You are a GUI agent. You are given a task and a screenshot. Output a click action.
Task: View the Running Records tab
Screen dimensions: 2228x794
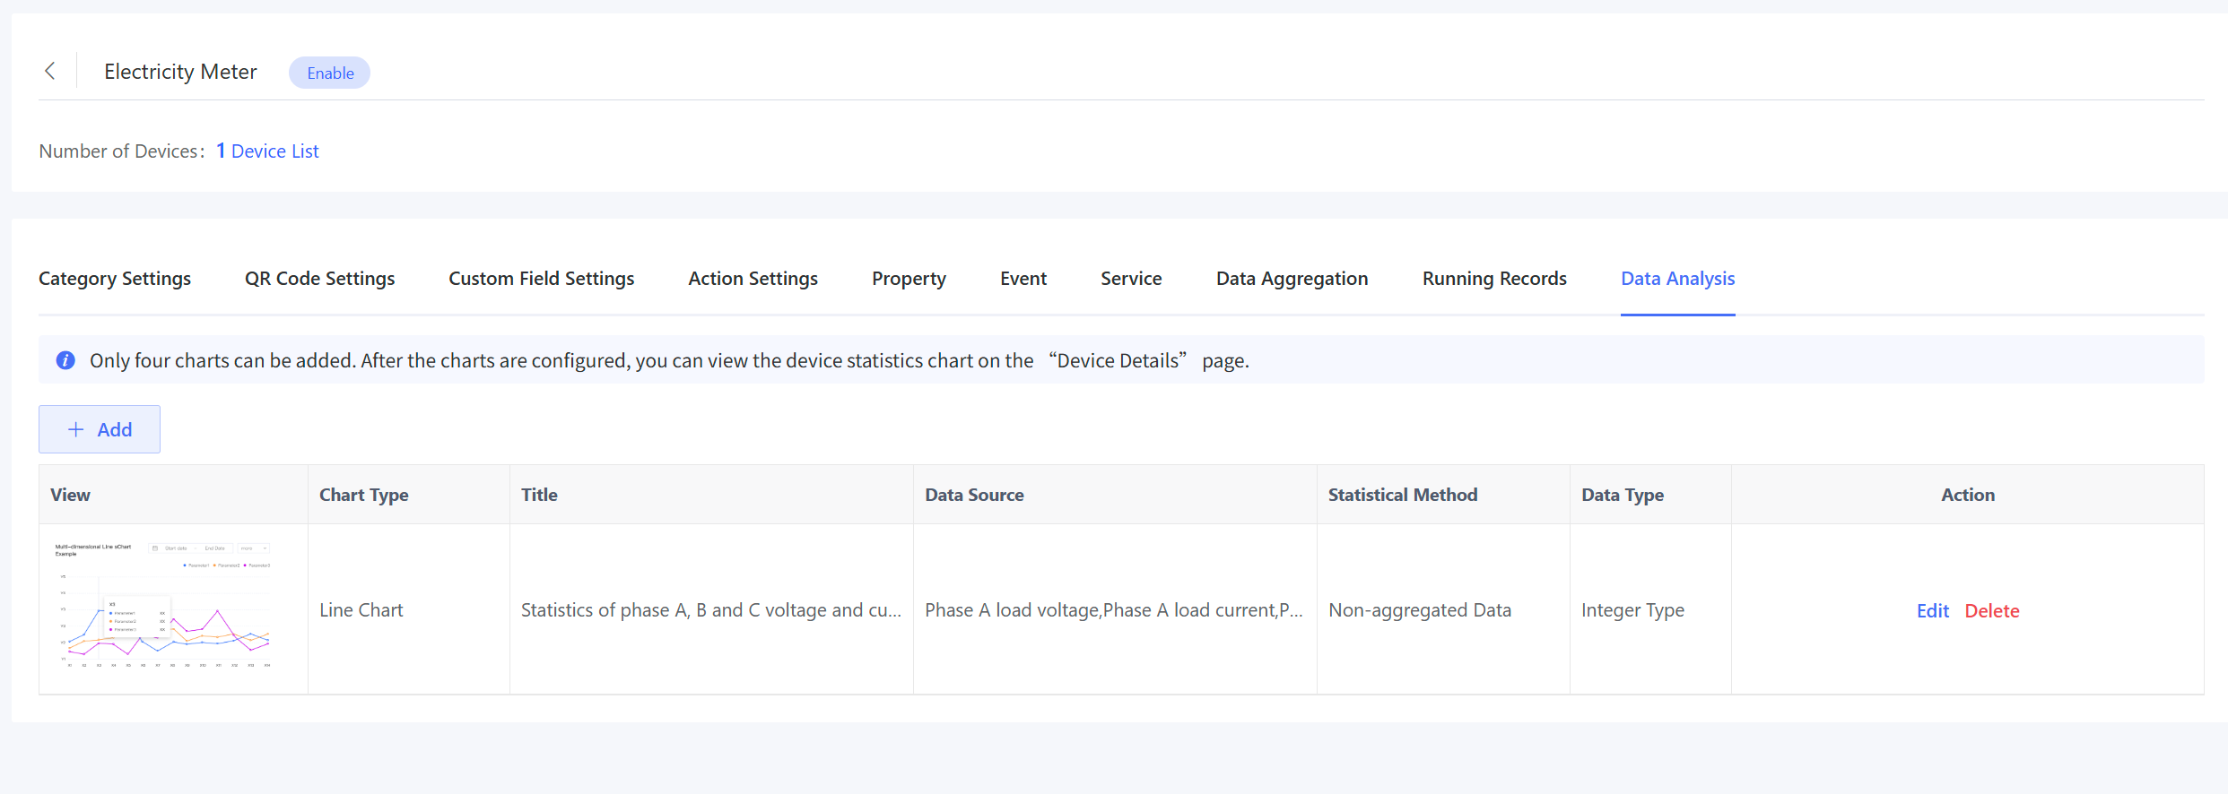coord(1494,279)
